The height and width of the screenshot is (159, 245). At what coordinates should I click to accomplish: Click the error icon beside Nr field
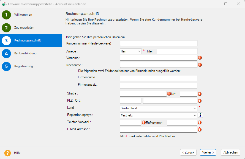(x=200, y=94)
